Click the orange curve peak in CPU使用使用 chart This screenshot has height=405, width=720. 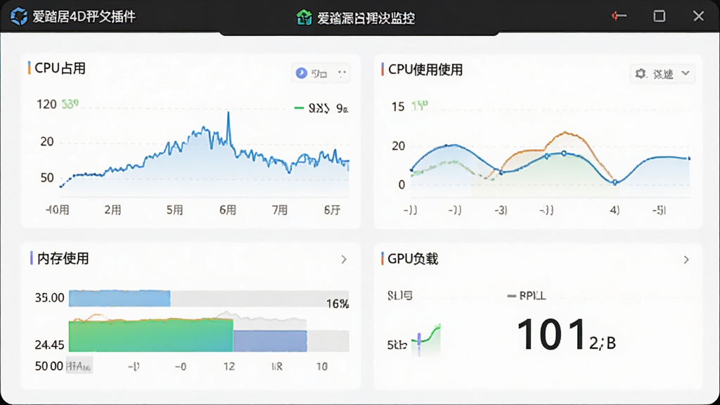point(566,134)
